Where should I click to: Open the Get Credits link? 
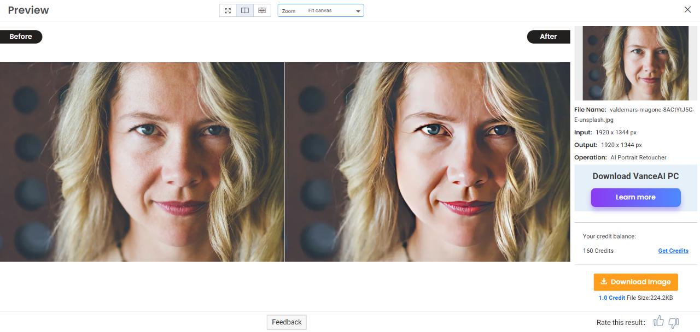click(673, 251)
